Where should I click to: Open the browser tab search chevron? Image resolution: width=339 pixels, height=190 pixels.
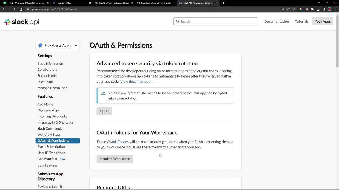tap(310, 3)
